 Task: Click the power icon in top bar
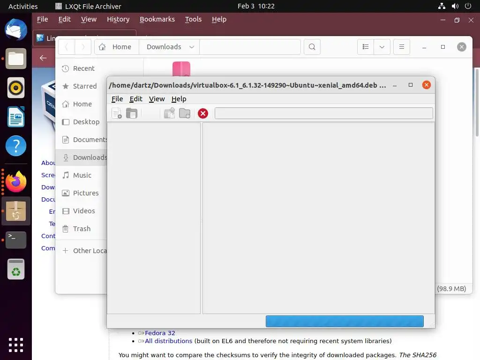pyautogui.click(x=468, y=6)
